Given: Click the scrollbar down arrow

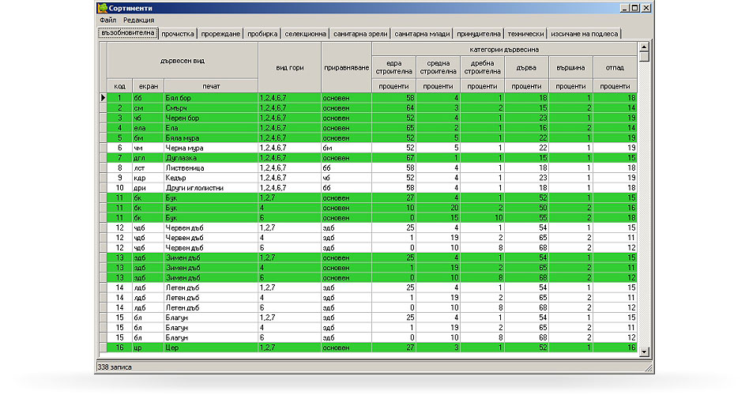Looking at the screenshot, I should pos(644,352).
